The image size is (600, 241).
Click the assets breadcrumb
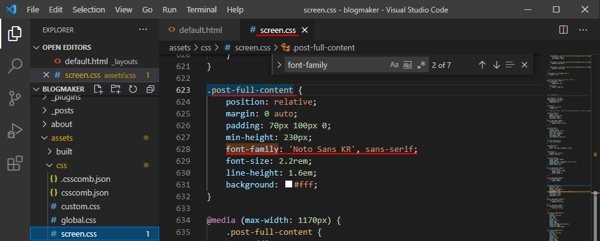coord(180,48)
